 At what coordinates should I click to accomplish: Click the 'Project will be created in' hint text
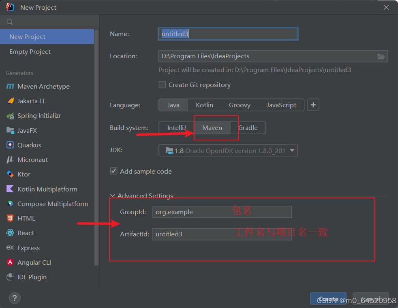coord(255,70)
